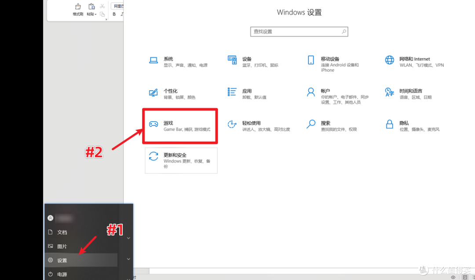Open 个性化 (Personalization) settings
The width and height of the screenshot is (475, 280).
[x=170, y=91]
